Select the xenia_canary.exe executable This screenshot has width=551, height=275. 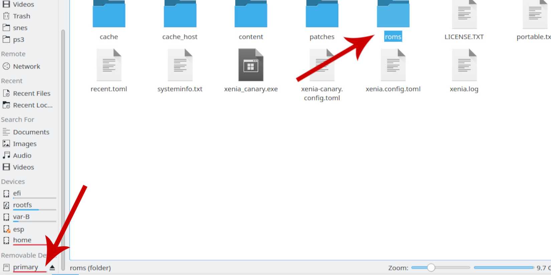(251, 65)
